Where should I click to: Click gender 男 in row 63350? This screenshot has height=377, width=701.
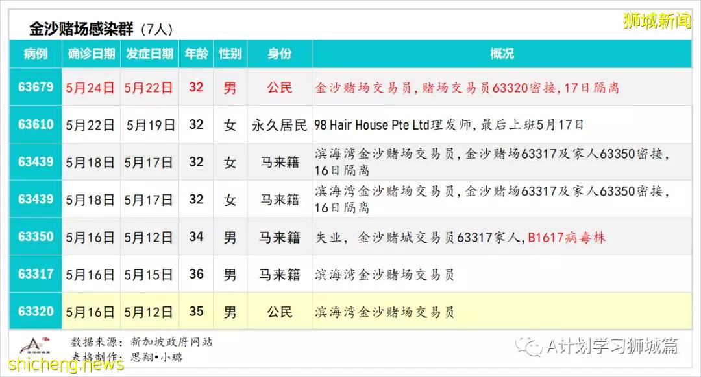pyautogui.click(x=230, y=237)
